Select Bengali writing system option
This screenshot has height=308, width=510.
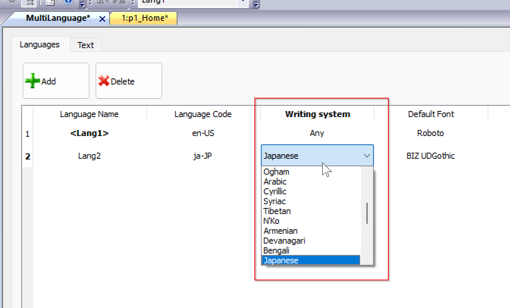click(x=311, y=250)
